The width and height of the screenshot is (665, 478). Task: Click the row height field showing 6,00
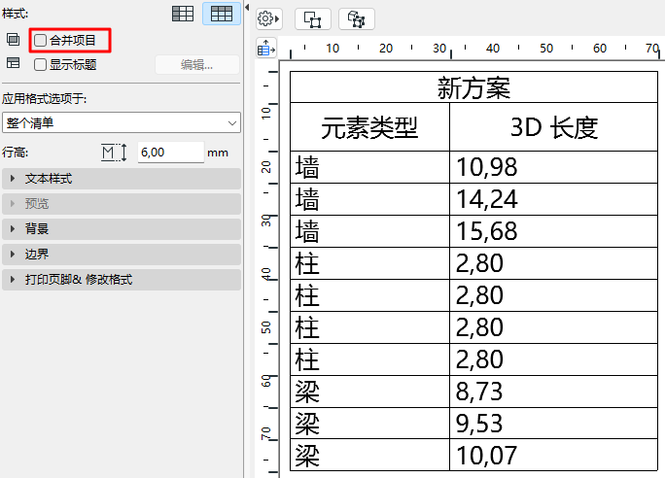[x=171, y=153]
